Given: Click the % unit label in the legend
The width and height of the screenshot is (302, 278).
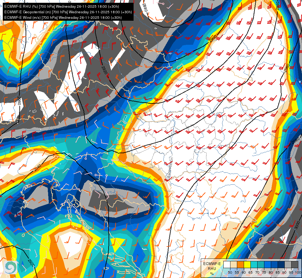Looking at the screenshot, I should (212, 274).
